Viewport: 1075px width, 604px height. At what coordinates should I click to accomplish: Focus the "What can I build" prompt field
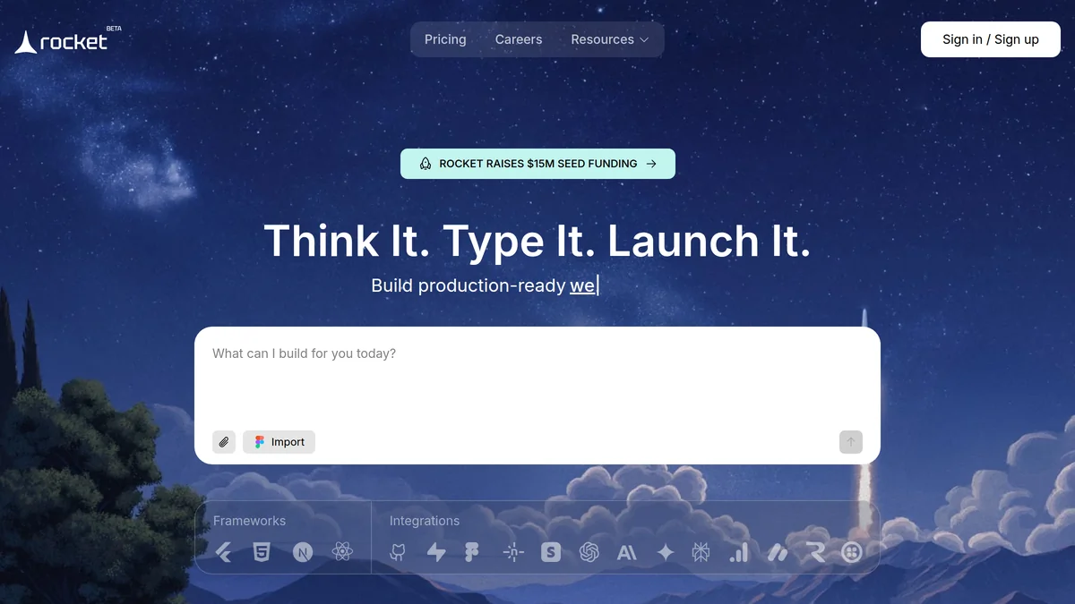point(537,376)
